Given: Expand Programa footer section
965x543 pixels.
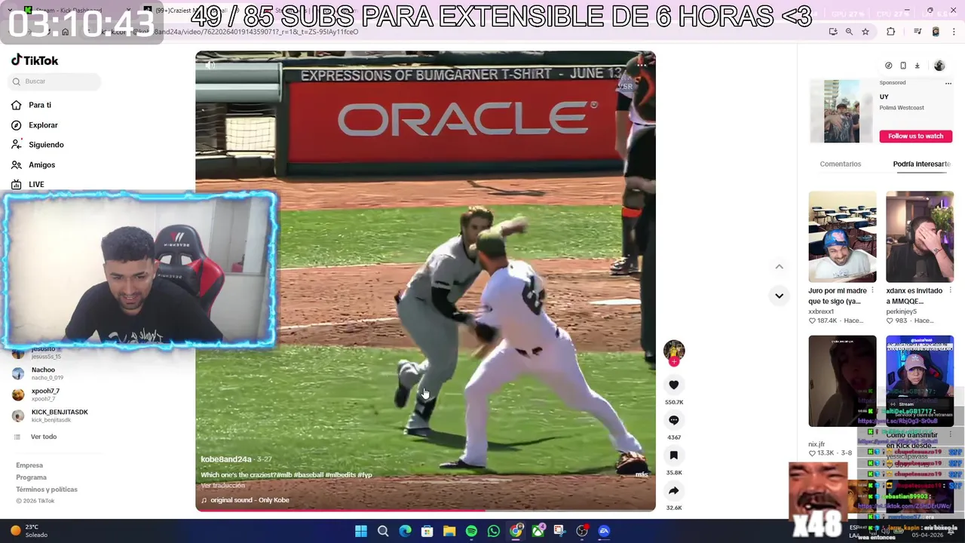Looking at the screenshot, I should tap(31, 477).
